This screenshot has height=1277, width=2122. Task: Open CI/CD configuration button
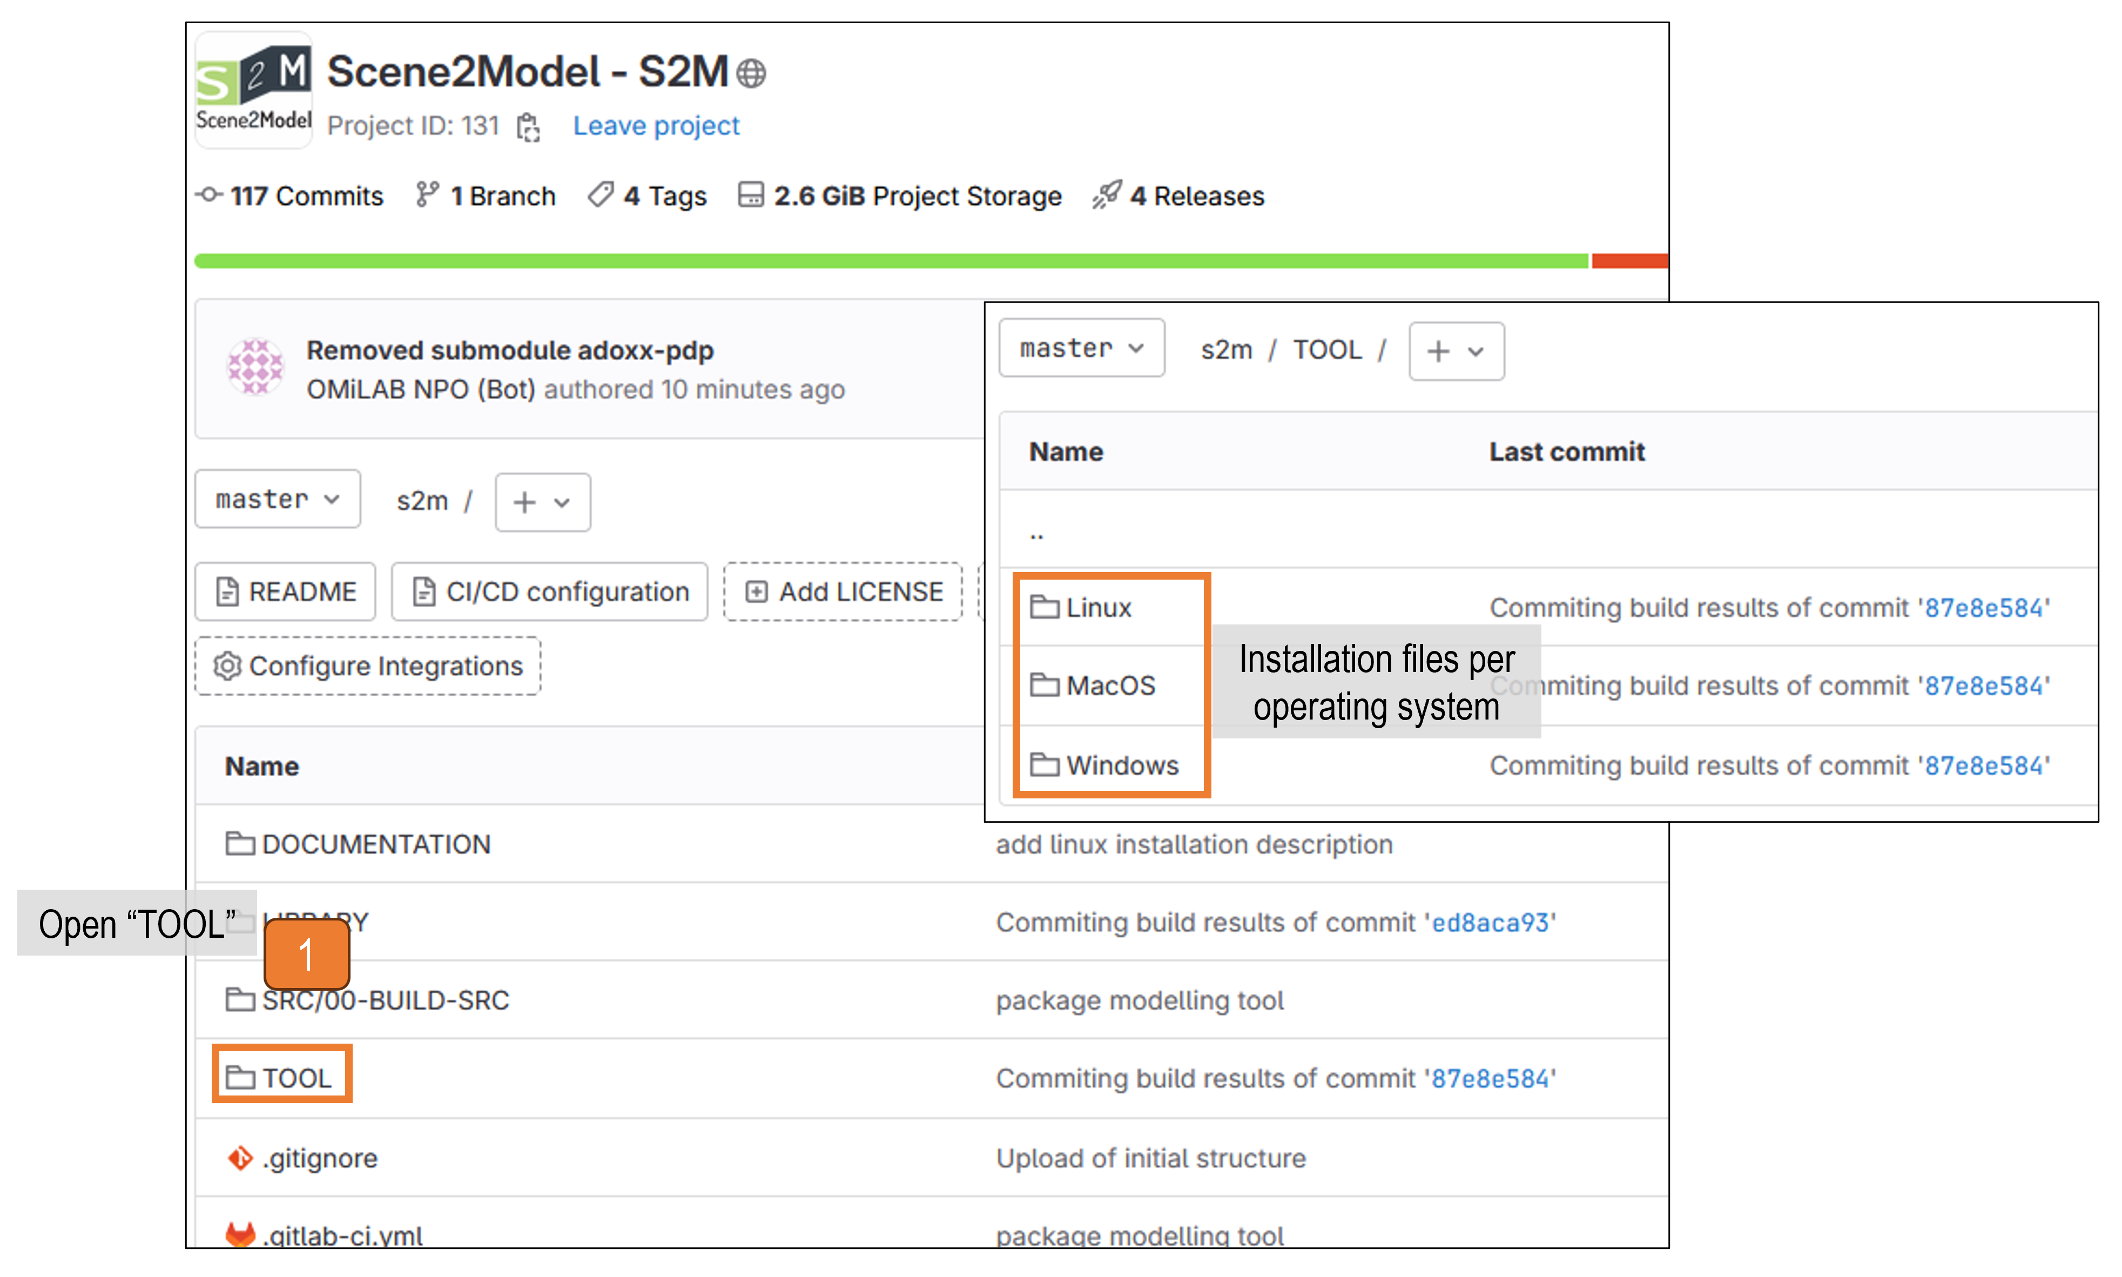[550, 592]
